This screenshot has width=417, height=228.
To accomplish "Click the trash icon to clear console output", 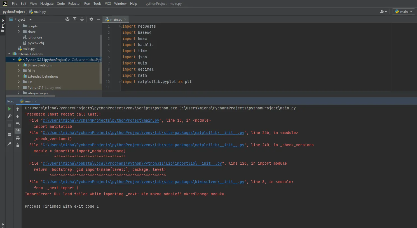I will pyautogui.click(x=18, y=145).
